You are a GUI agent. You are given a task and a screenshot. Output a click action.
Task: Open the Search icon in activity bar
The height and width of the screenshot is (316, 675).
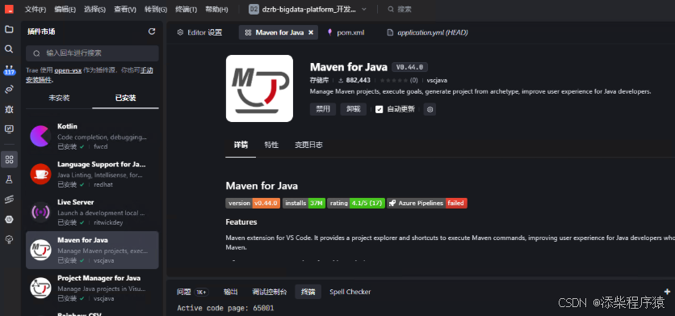pyautogui.click(x=9, y=49)
